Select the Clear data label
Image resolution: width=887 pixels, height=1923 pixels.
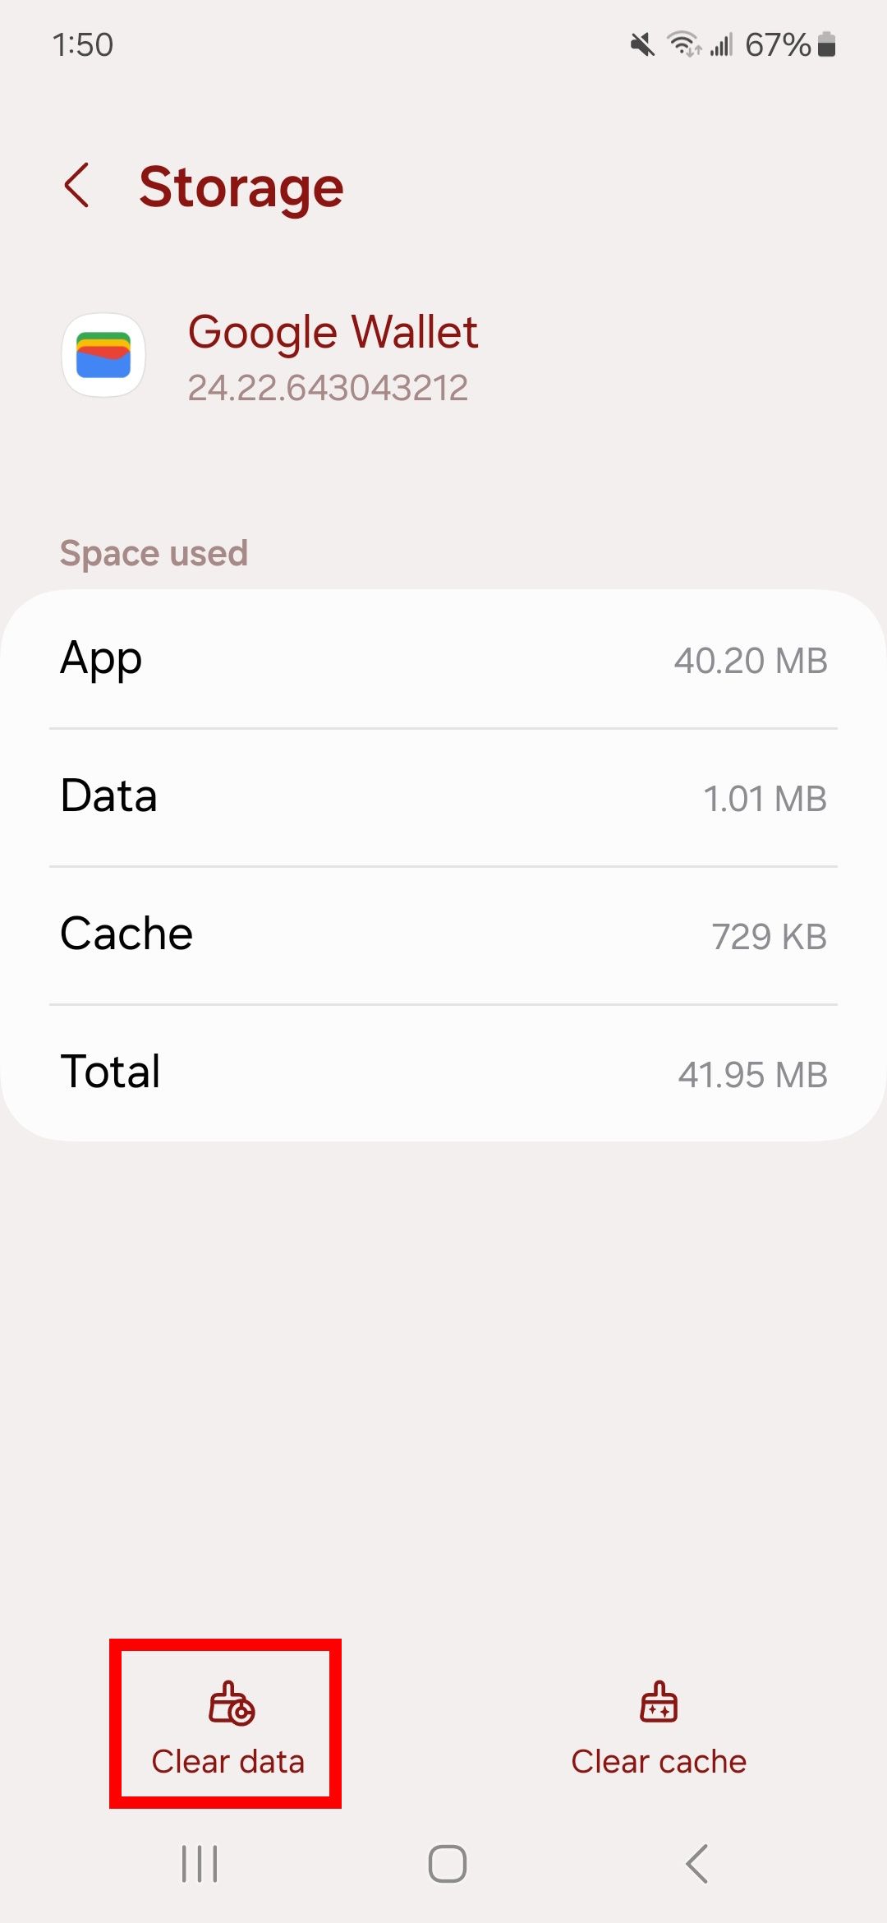coord(227,1762)
